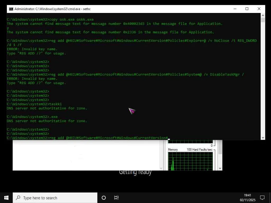Click the Show desktop sliver at taskbar end
271x203 pixels.
(x=270, y=198)
